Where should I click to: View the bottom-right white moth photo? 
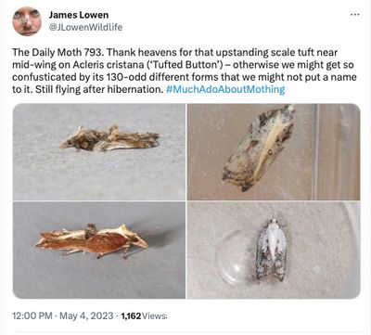coord(274,250)
